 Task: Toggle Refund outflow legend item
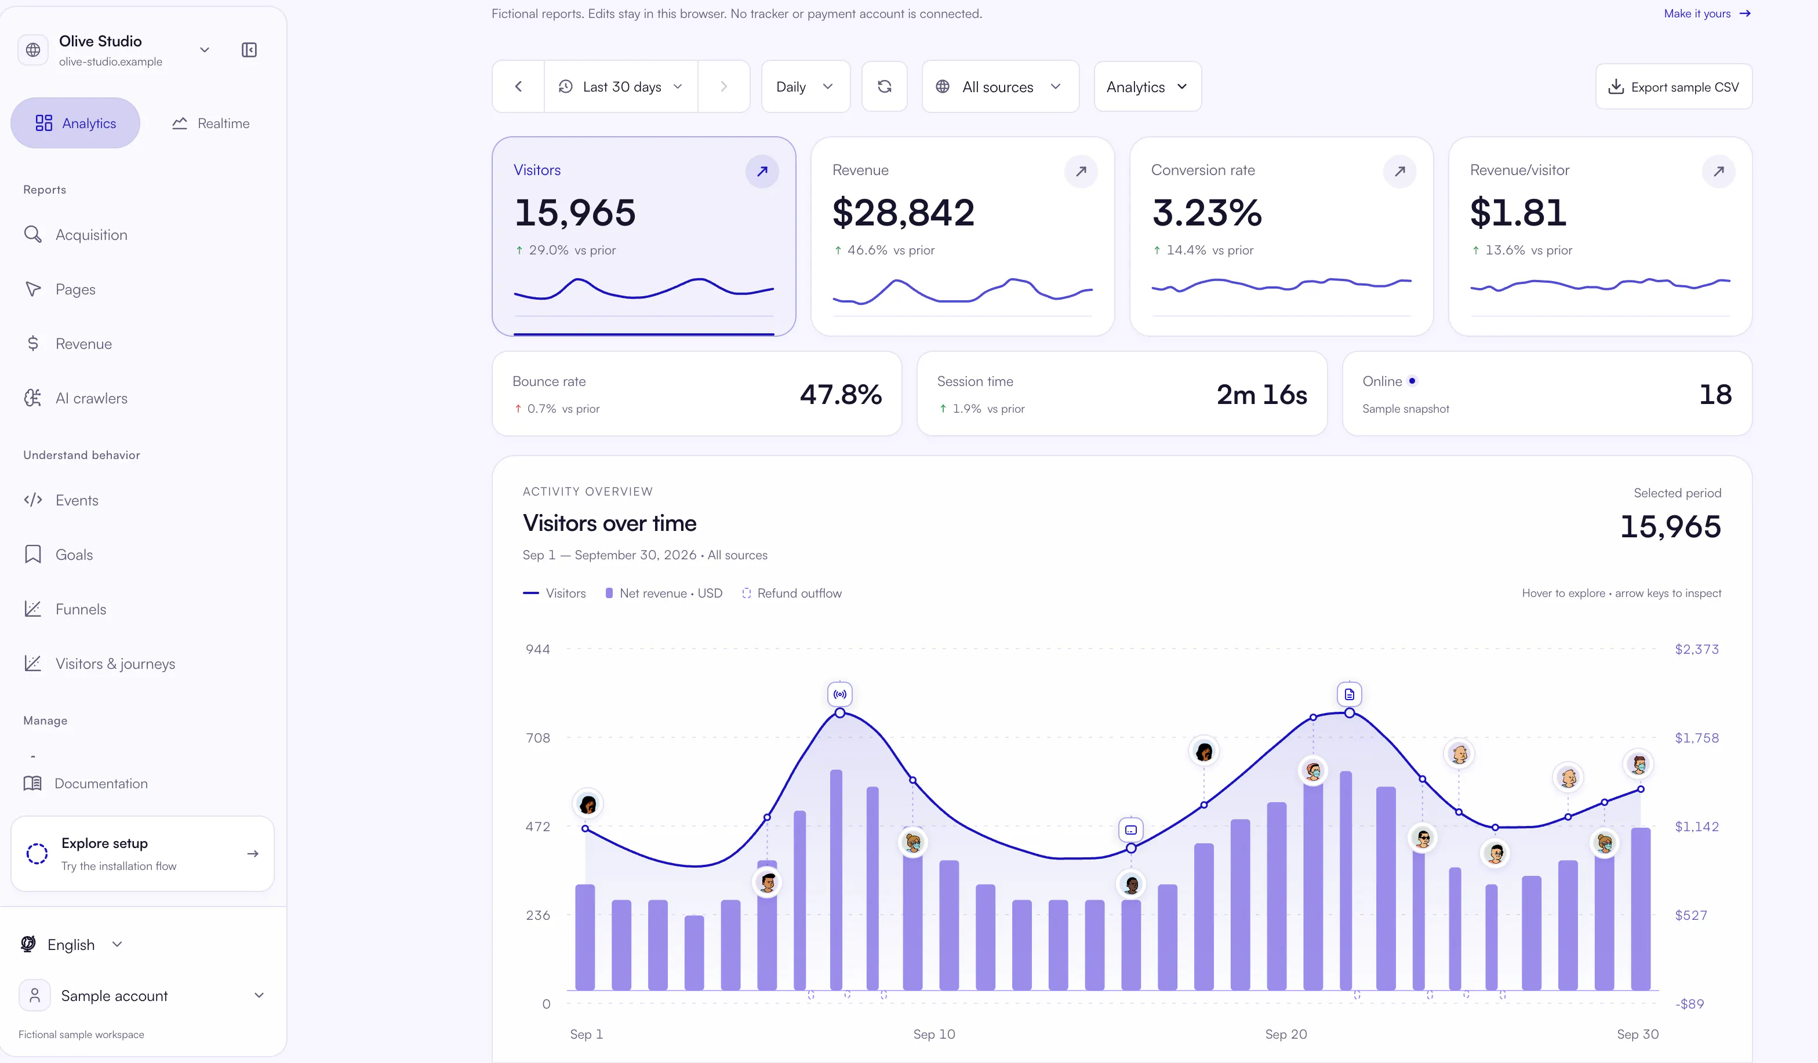click(791, 594)
